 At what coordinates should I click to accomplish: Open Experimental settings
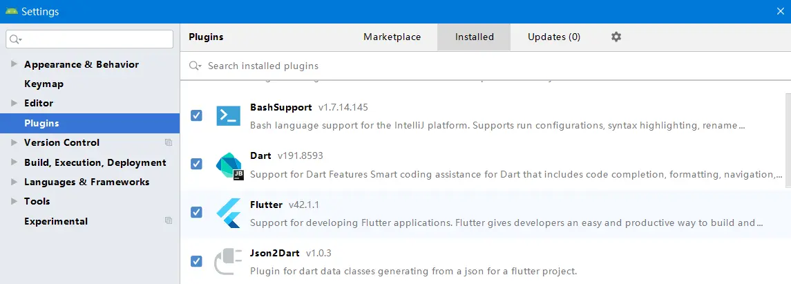pos(56,221)
